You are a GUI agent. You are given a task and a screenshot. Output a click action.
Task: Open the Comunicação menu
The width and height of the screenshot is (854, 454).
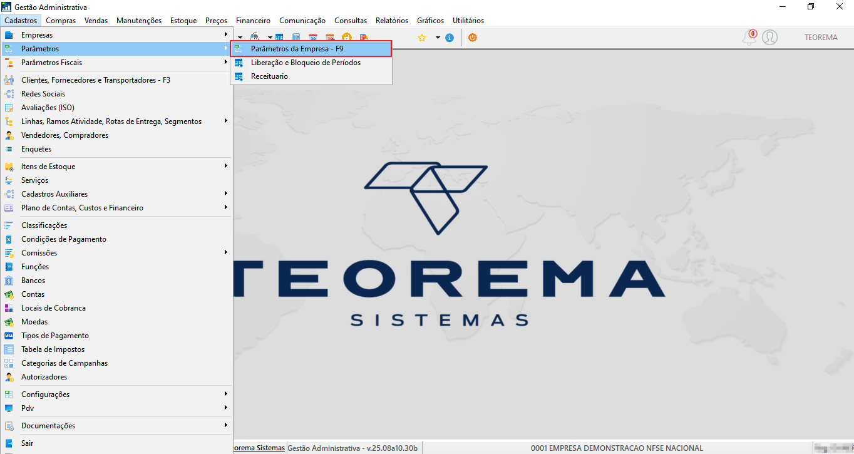[302, 21]
